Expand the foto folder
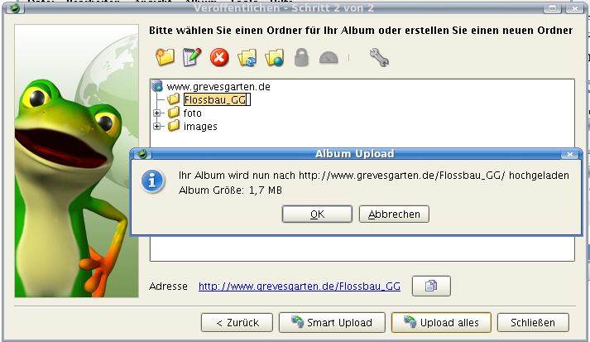The image size is (590, 342). (x=157, y=113)
